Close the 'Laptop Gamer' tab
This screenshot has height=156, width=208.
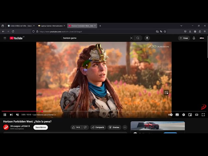pyautogui.click(x=64, y=26)
